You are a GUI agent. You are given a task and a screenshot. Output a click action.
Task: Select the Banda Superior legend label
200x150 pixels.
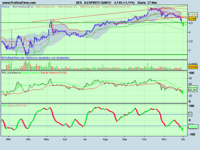31,73
